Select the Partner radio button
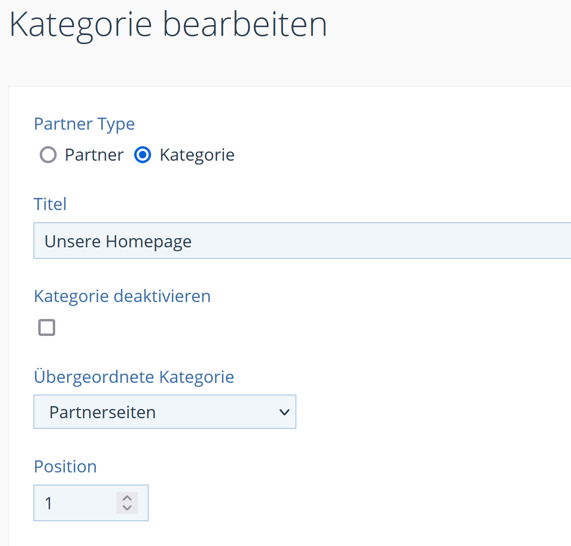The width and height of the screenshot is (571, 546). pos(48,155)
